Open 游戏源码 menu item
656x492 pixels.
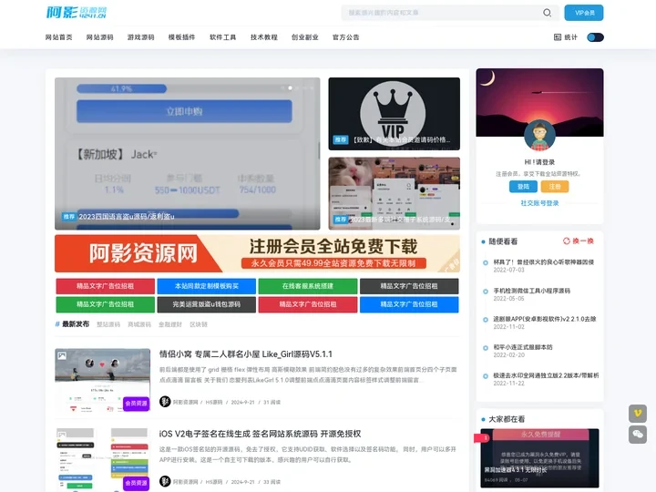tap(140, 37)
